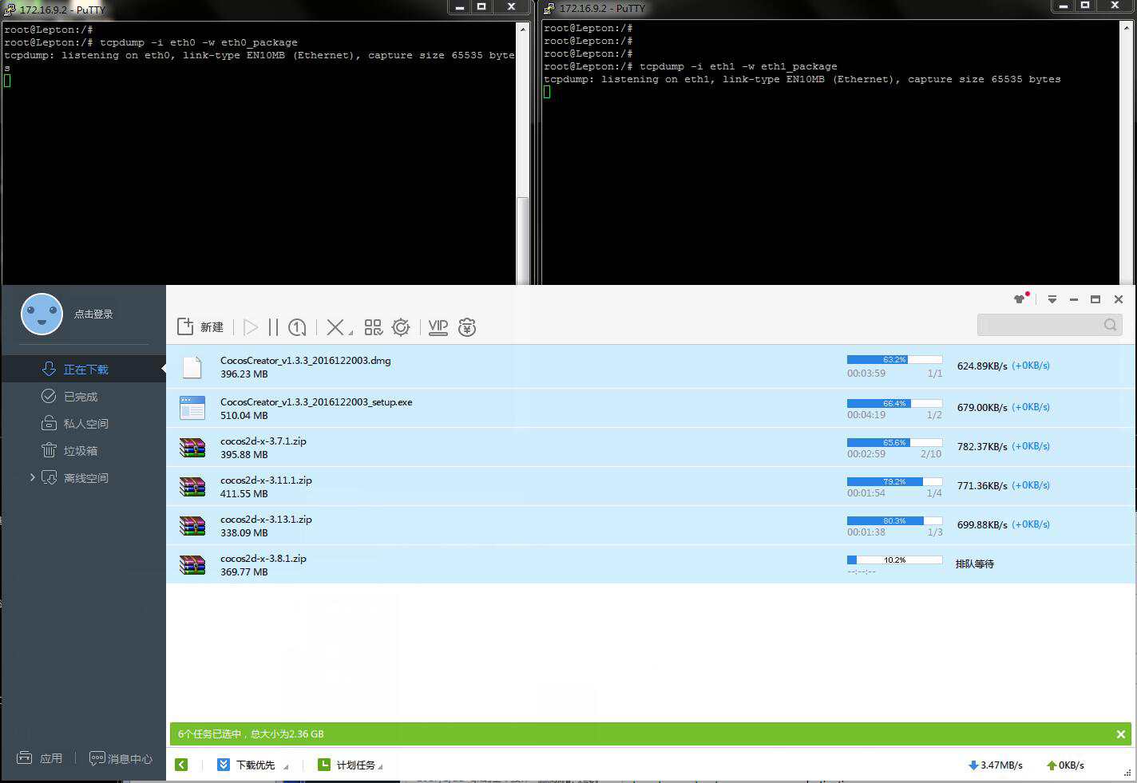Viewport: 1137px width, 783px height.
Task: Click the download speed 3.47MB/s indicator
Action: pyautogui.click(x=995, y=765)
